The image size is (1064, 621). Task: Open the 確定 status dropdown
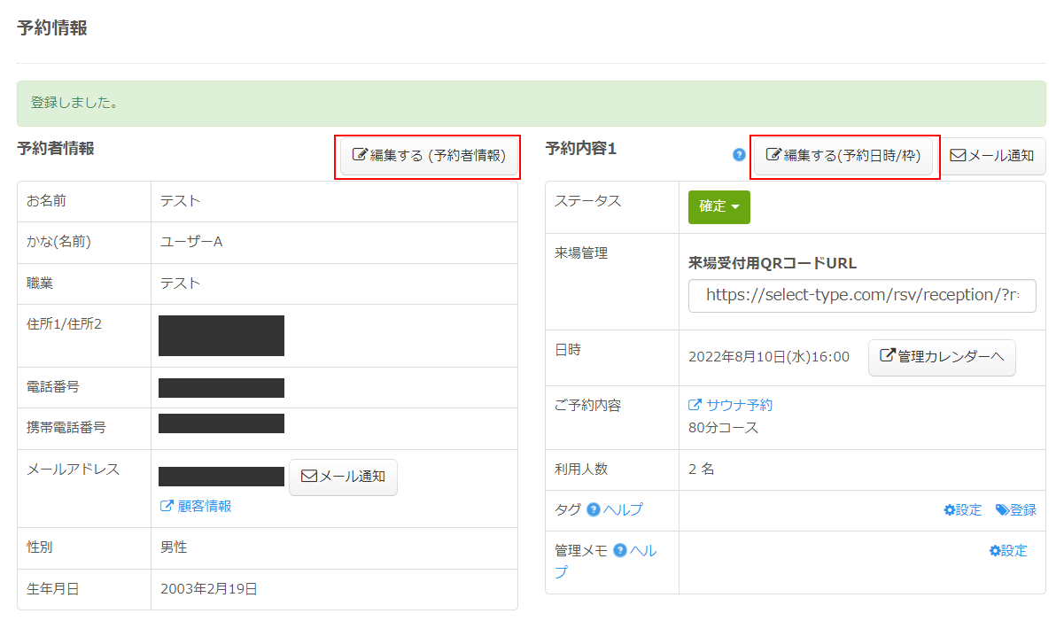[718, 206]
